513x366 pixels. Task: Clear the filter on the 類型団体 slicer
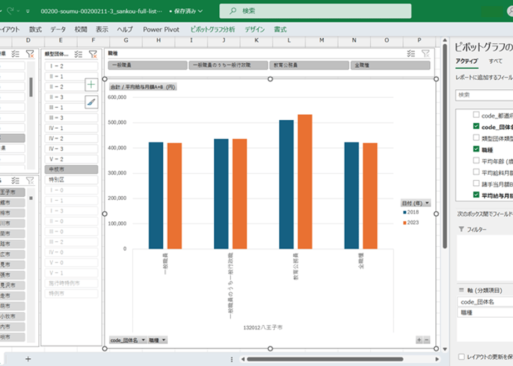[93, 54]
